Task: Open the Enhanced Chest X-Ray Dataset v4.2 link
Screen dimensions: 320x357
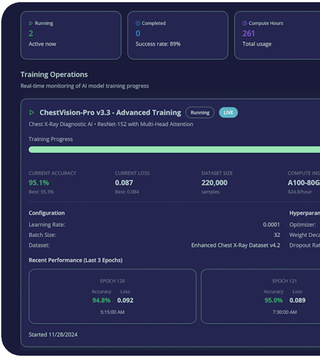Action: click(236, 245)
